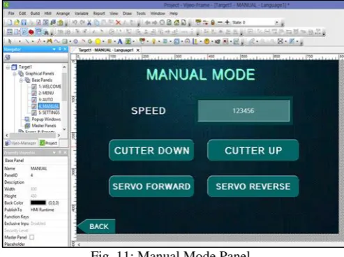Click the Navigator tree scroll-down arrow
344x257 pixels.
(64, 129)
